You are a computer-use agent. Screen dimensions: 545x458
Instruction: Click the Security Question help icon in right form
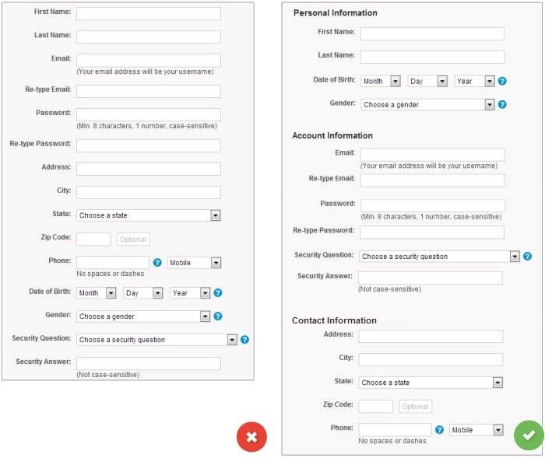pyautogui.click(x=527, y=257)
